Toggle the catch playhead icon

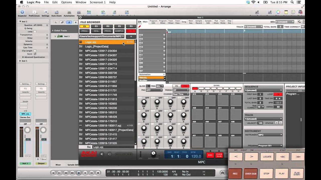(x=69, y=22)
